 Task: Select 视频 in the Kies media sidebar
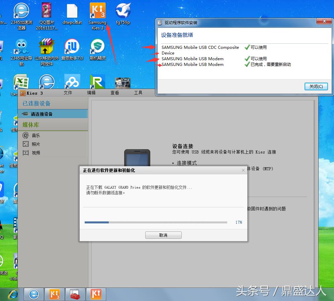[36, 153]
